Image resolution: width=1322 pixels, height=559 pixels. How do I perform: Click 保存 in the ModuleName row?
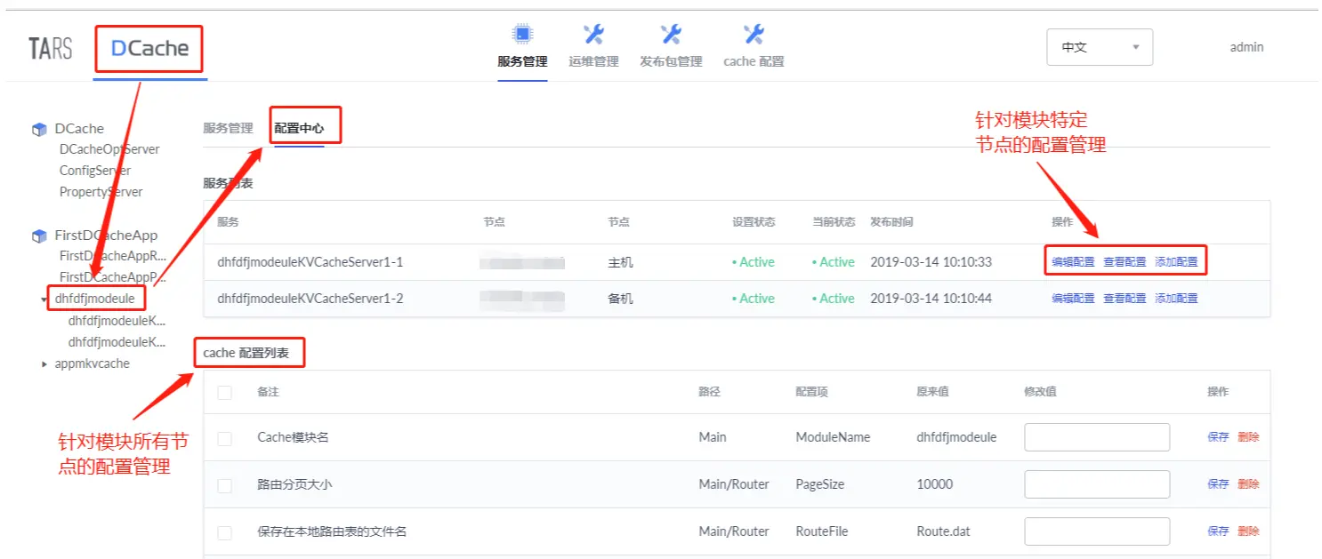pos(1218,437)
